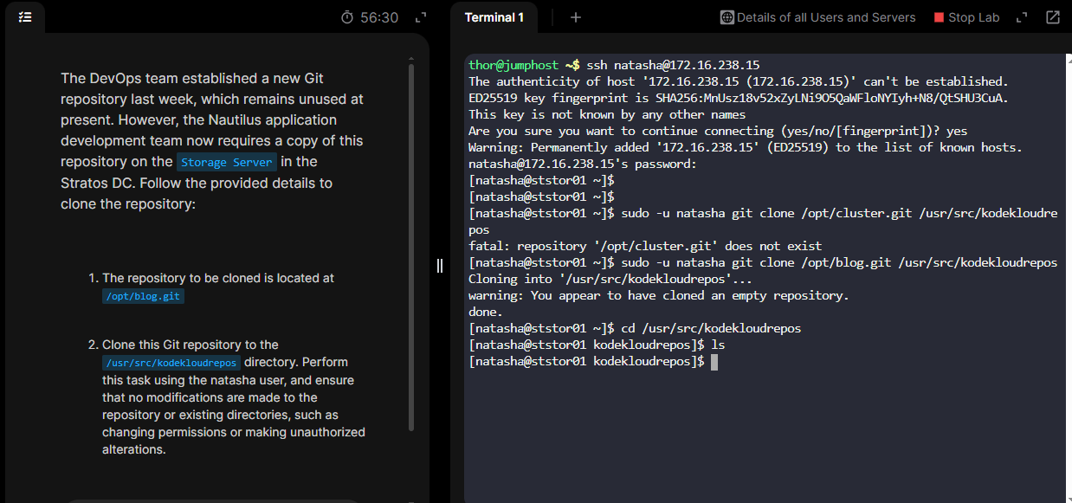Click the ssh natasha command line in terminal

click(614, 65)
